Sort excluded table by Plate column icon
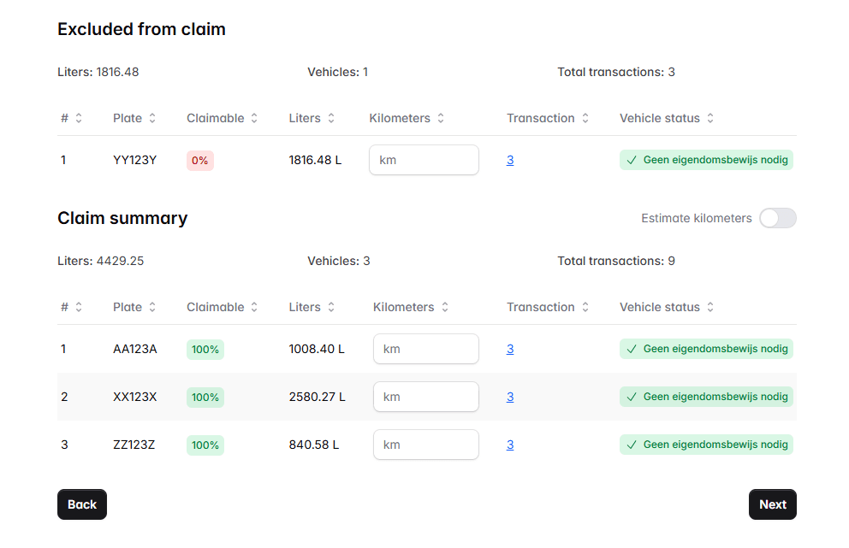This screenshot has height=548, width=849. 152,119
